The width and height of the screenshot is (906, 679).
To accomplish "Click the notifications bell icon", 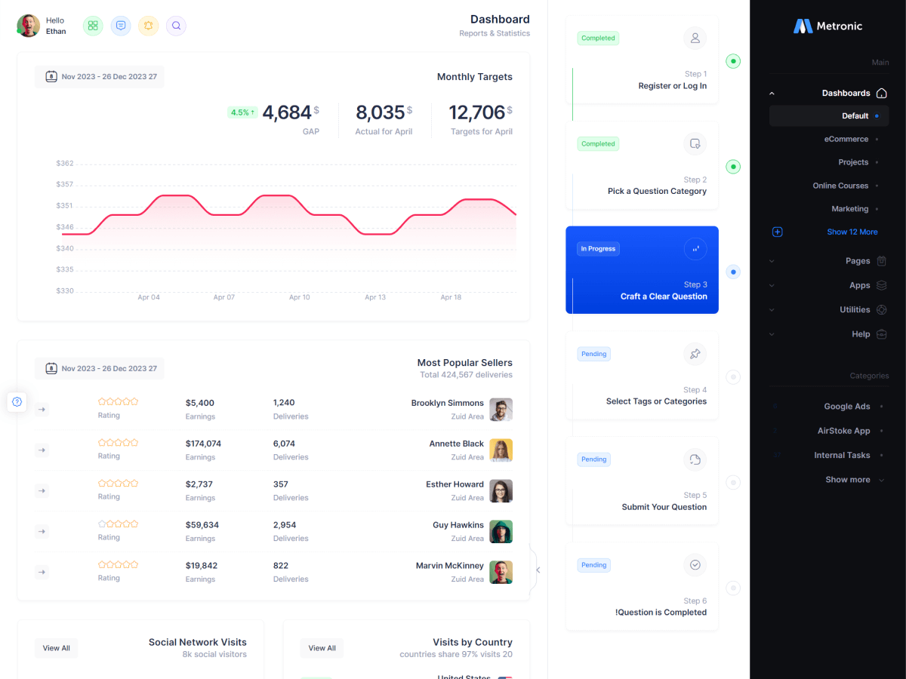I will click(x=149, y=26).
